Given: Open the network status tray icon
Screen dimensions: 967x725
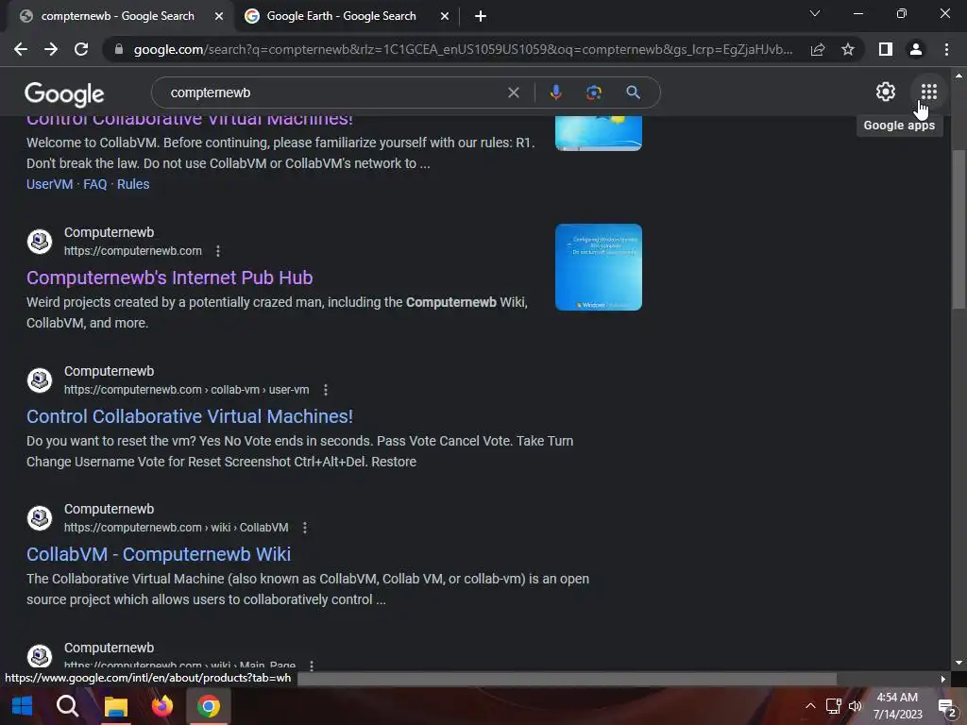Looking at the screenshot, I should [833, 706].
